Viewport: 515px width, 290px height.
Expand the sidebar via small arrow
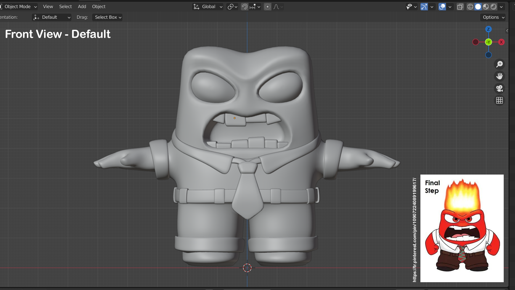[507, 31]
